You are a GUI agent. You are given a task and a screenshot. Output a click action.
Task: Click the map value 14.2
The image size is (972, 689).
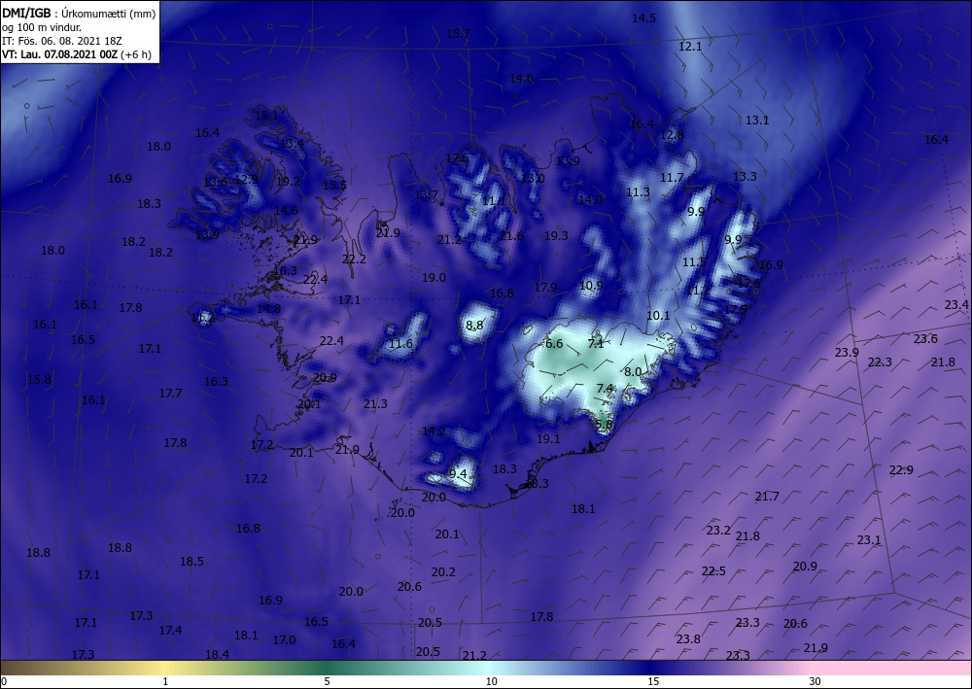click(434, 431)
